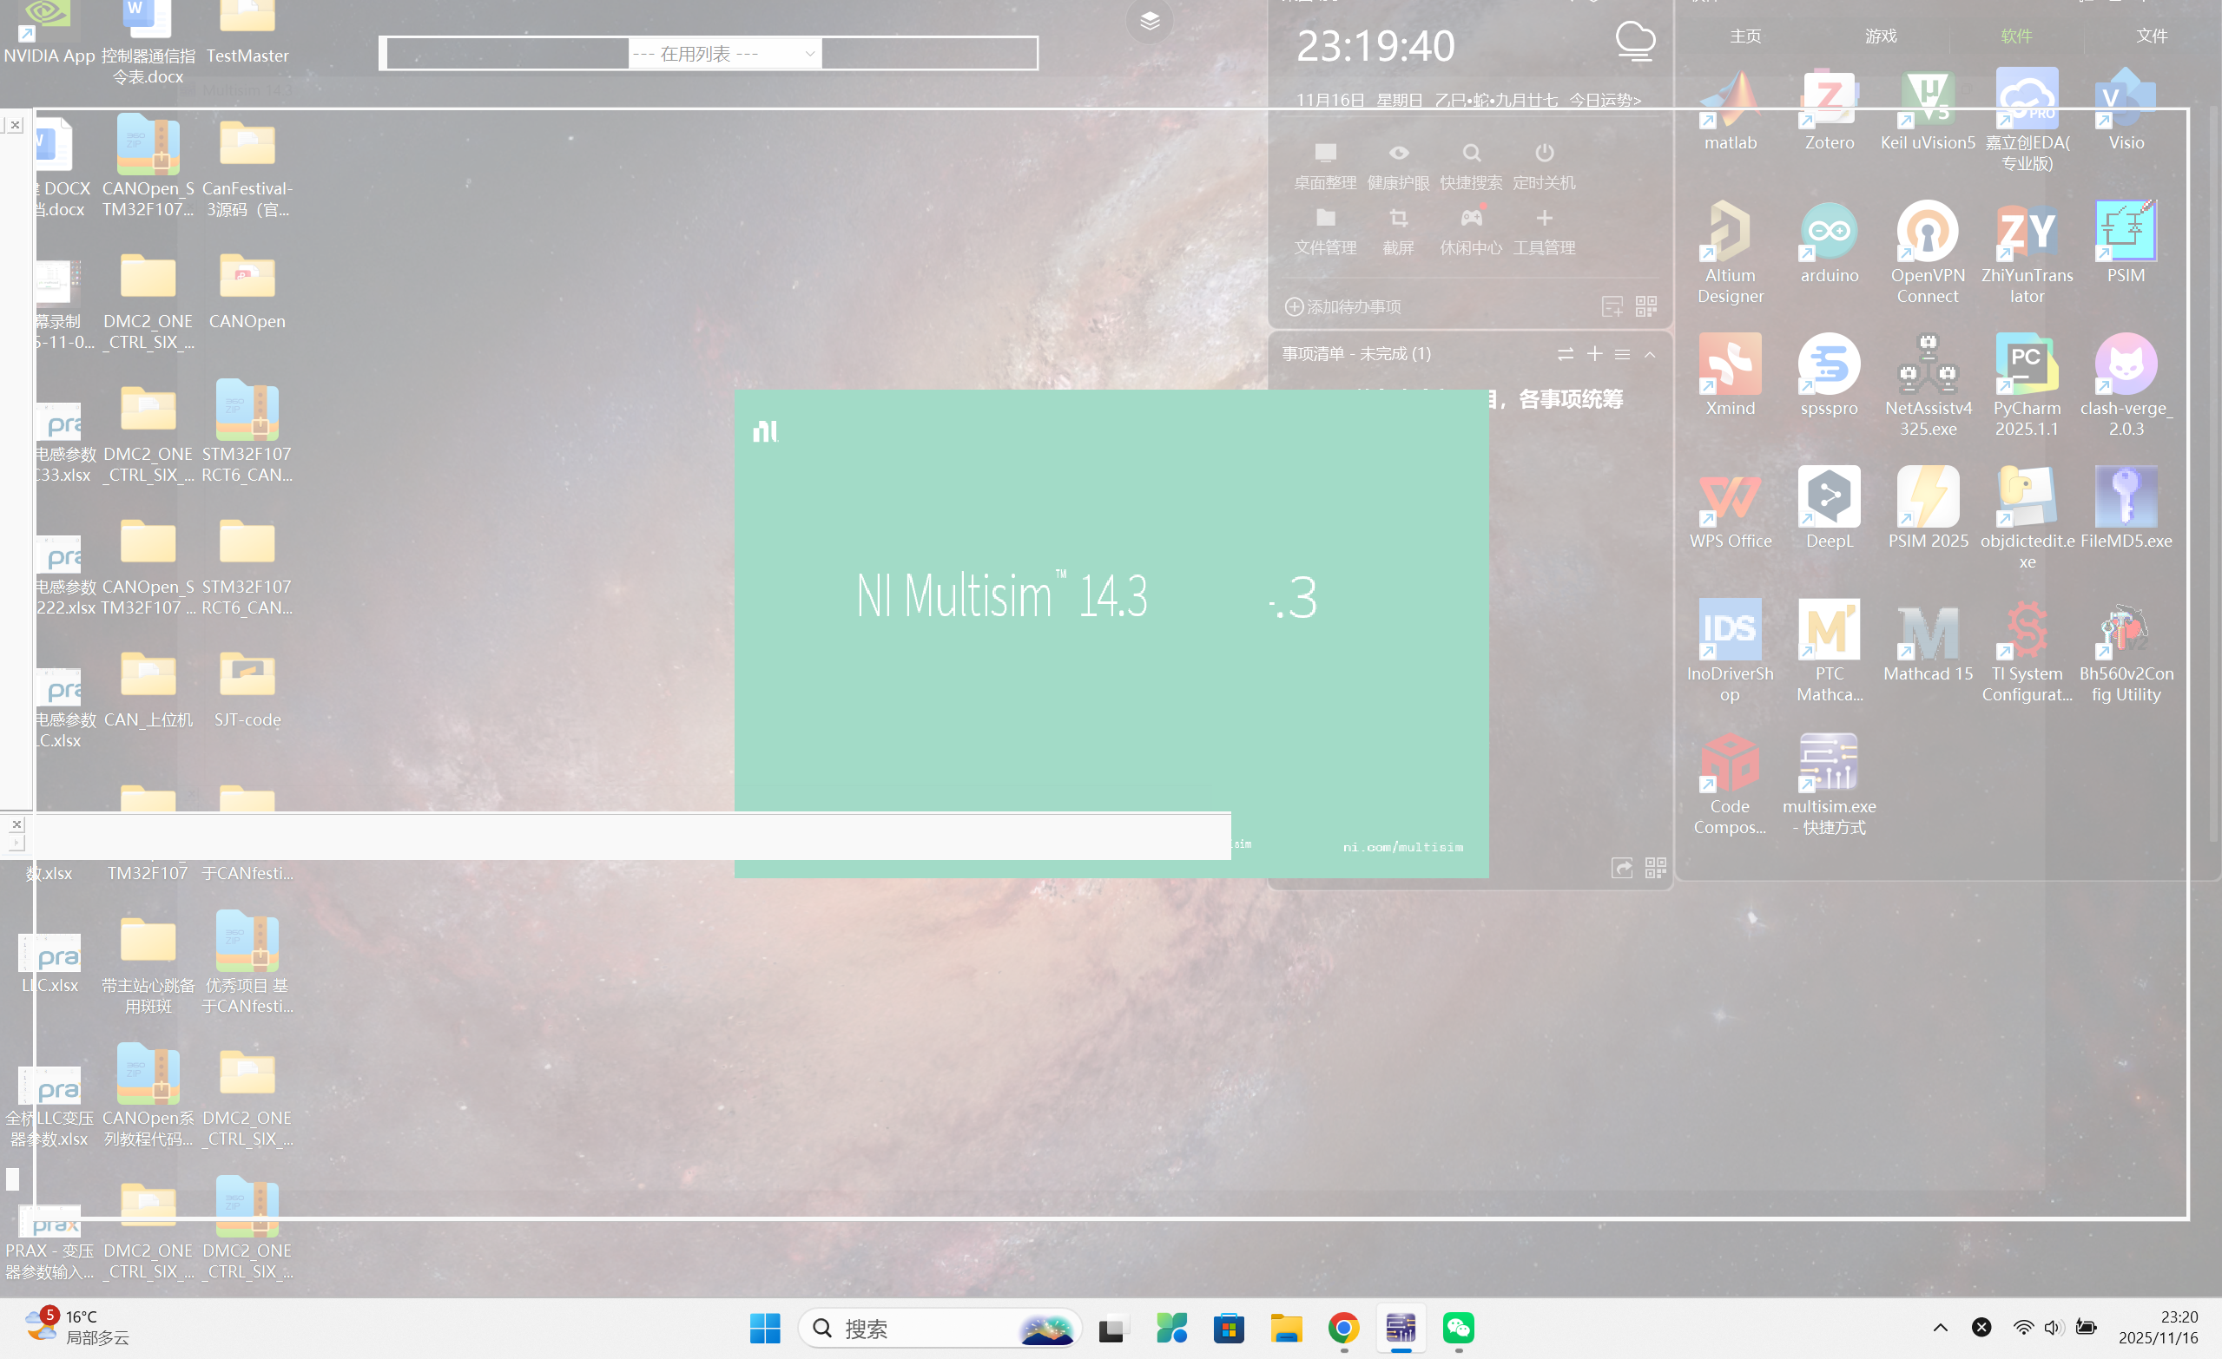
Task: Open the PSIM 2025 shortcut
Action: [x=1927, y=496]
